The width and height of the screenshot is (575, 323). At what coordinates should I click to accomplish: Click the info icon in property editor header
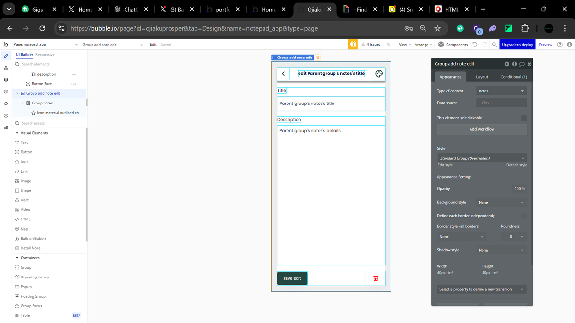pyautogui.click(x=514, y=64)
